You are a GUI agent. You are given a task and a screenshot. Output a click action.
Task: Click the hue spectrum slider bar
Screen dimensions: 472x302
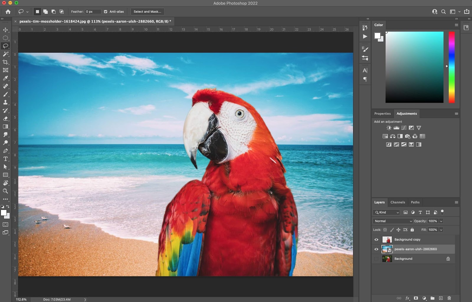[x=451, y=67]
